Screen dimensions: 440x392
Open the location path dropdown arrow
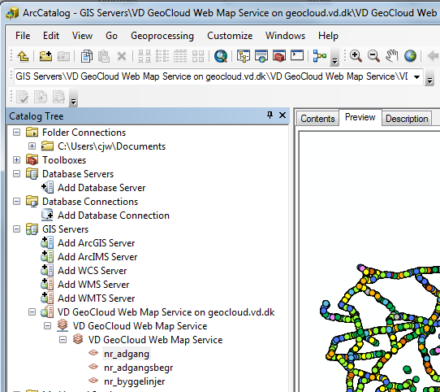416,76
